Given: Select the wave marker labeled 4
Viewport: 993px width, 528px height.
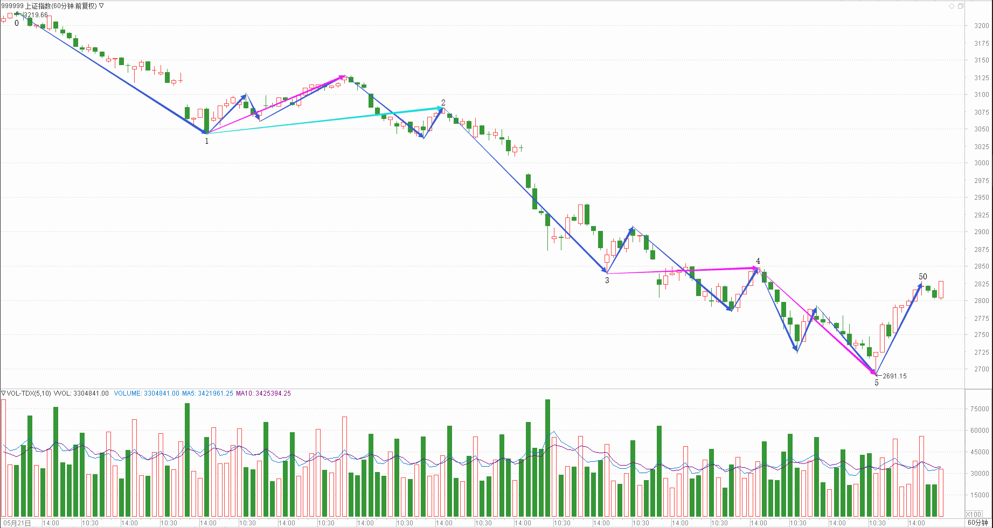Looking at the screenshot, I should pos(758,261).
